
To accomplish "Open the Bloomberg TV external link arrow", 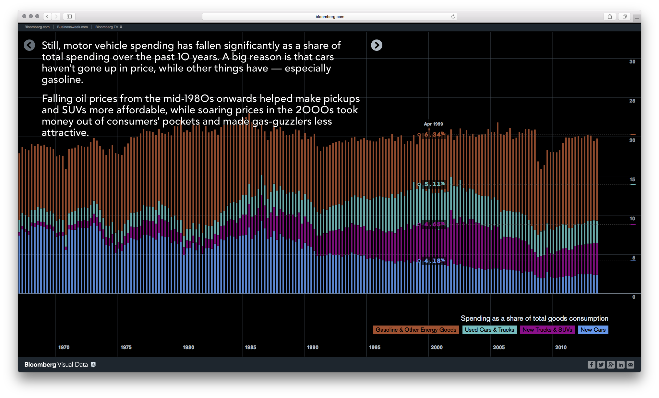I will 121,27.
